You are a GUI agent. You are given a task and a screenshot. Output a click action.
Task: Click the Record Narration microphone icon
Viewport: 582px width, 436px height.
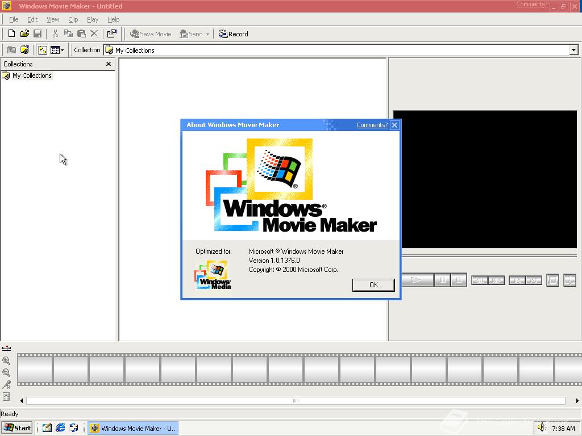click(6, 384)
